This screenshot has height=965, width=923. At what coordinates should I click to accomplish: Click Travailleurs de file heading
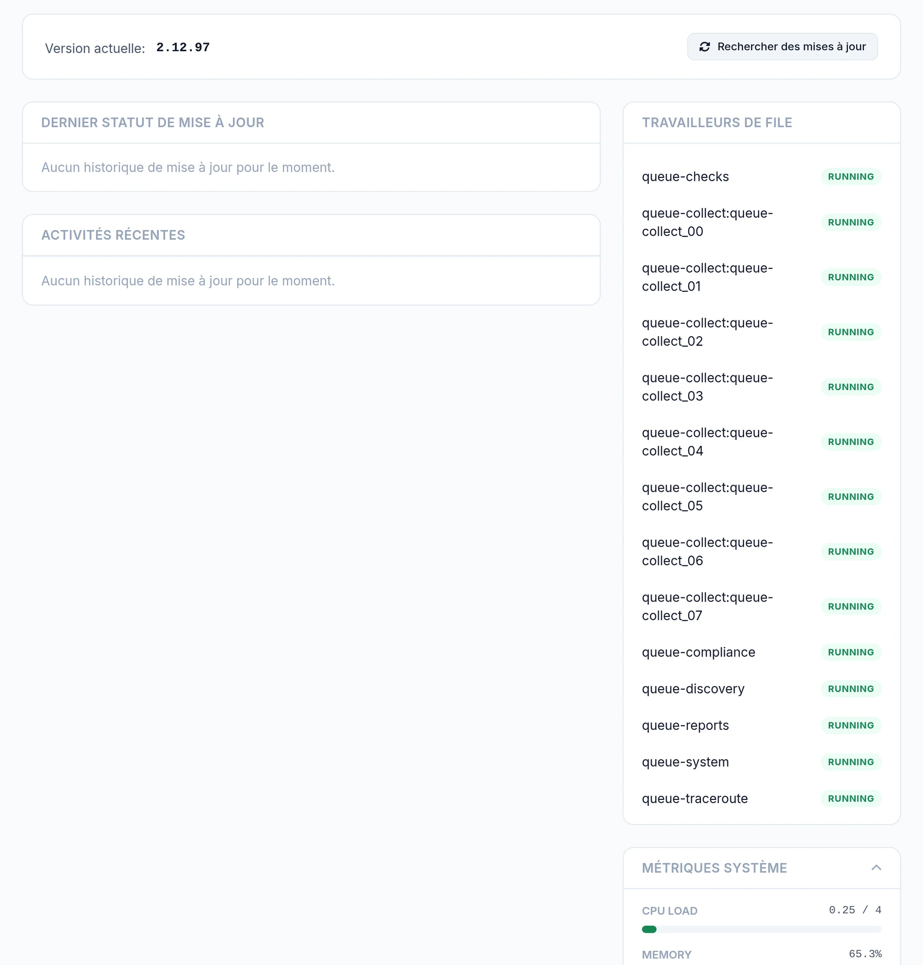717,122
